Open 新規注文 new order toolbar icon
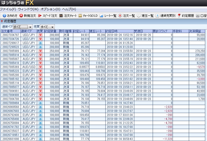 [x=21, y=15]
